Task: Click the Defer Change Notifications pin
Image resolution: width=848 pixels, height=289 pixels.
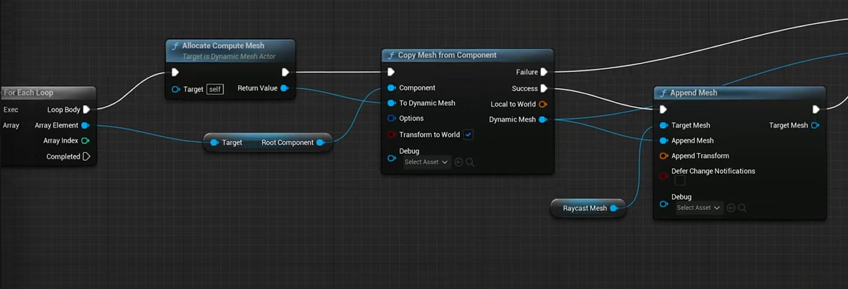Action: (x=663, y=177)
